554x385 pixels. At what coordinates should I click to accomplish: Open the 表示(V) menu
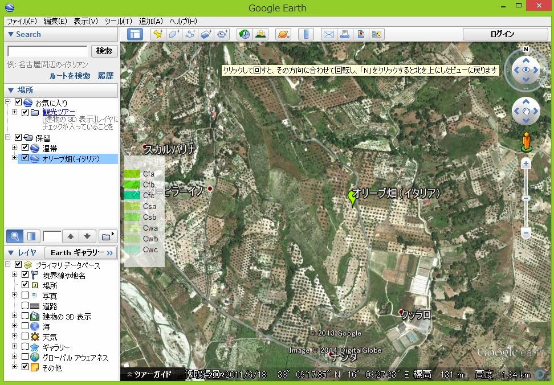[x=86, y=21]
